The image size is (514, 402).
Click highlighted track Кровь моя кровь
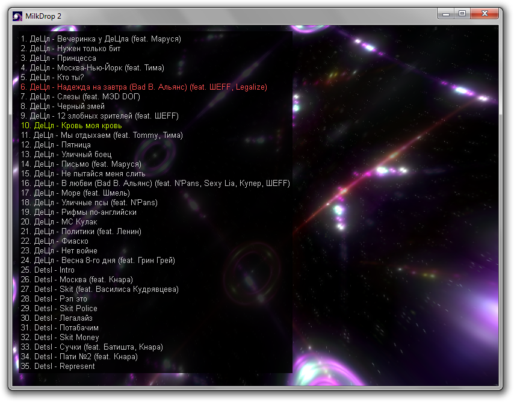[x=71, y=126]
